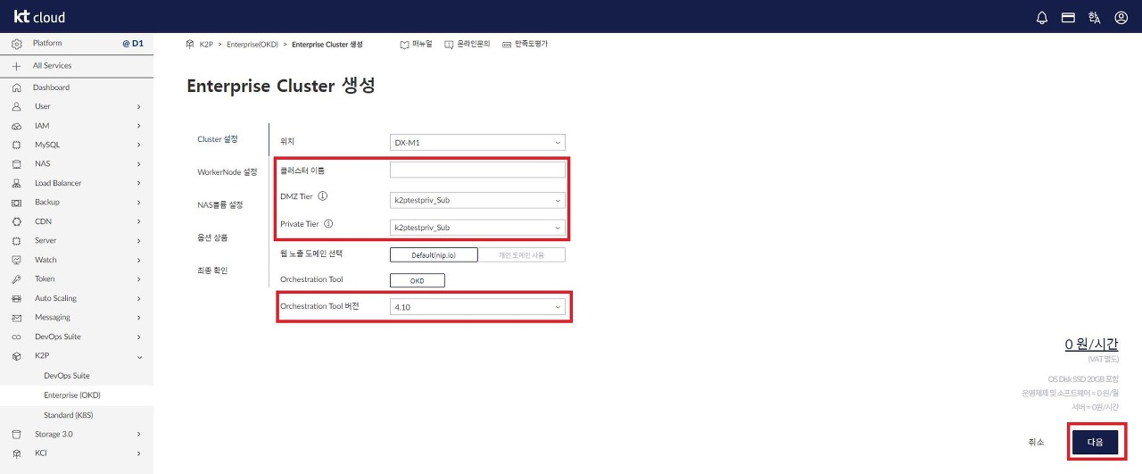Click the All Services plus icon
Viewport: 1142px width, 474px height.
(x=16, y=66)
